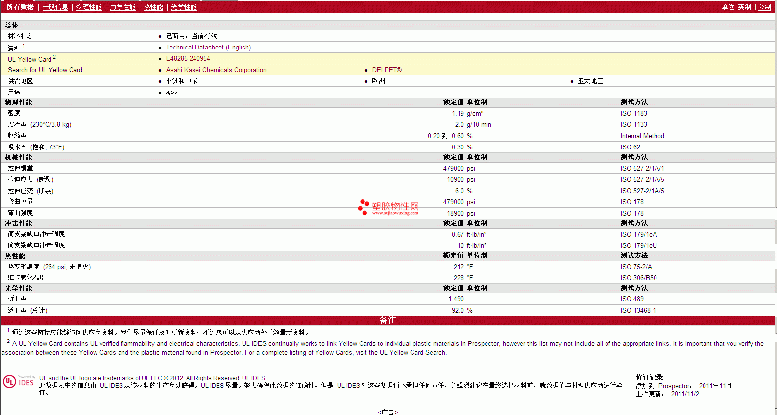Select test method ISO 179/1eU
Image resolution: width=777 pixels, height=415 pixels.
[639, 245]
